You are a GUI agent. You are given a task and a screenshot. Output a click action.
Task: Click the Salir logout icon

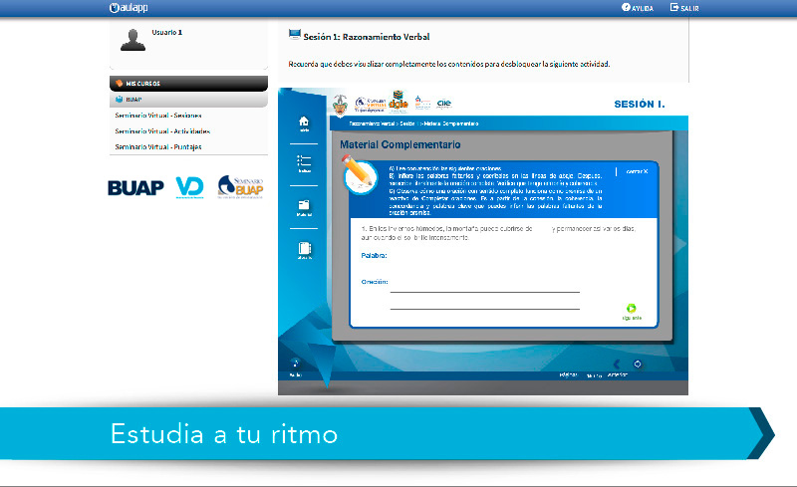tap(674, 7)
